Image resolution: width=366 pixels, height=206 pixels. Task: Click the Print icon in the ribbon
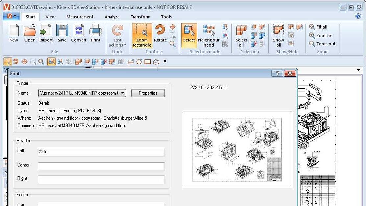[x=96, y=33]
